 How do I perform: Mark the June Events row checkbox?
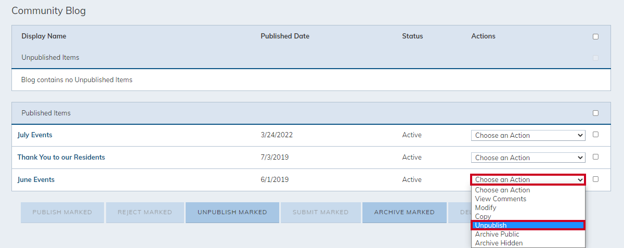coord(595,179)
